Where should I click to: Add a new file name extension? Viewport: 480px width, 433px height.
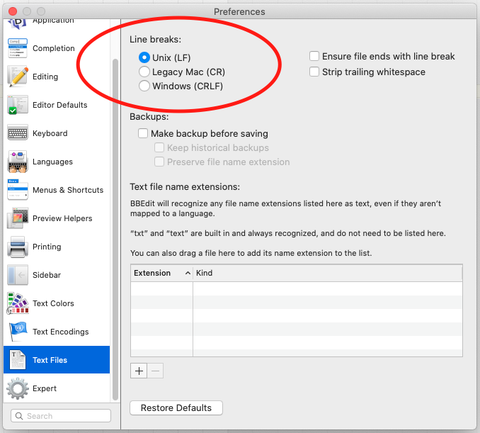point(139,371)
